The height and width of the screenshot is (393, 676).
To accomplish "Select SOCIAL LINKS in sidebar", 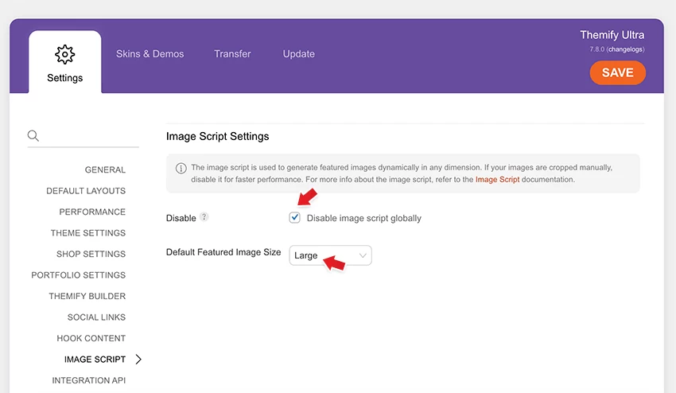I will click(96, 317).
